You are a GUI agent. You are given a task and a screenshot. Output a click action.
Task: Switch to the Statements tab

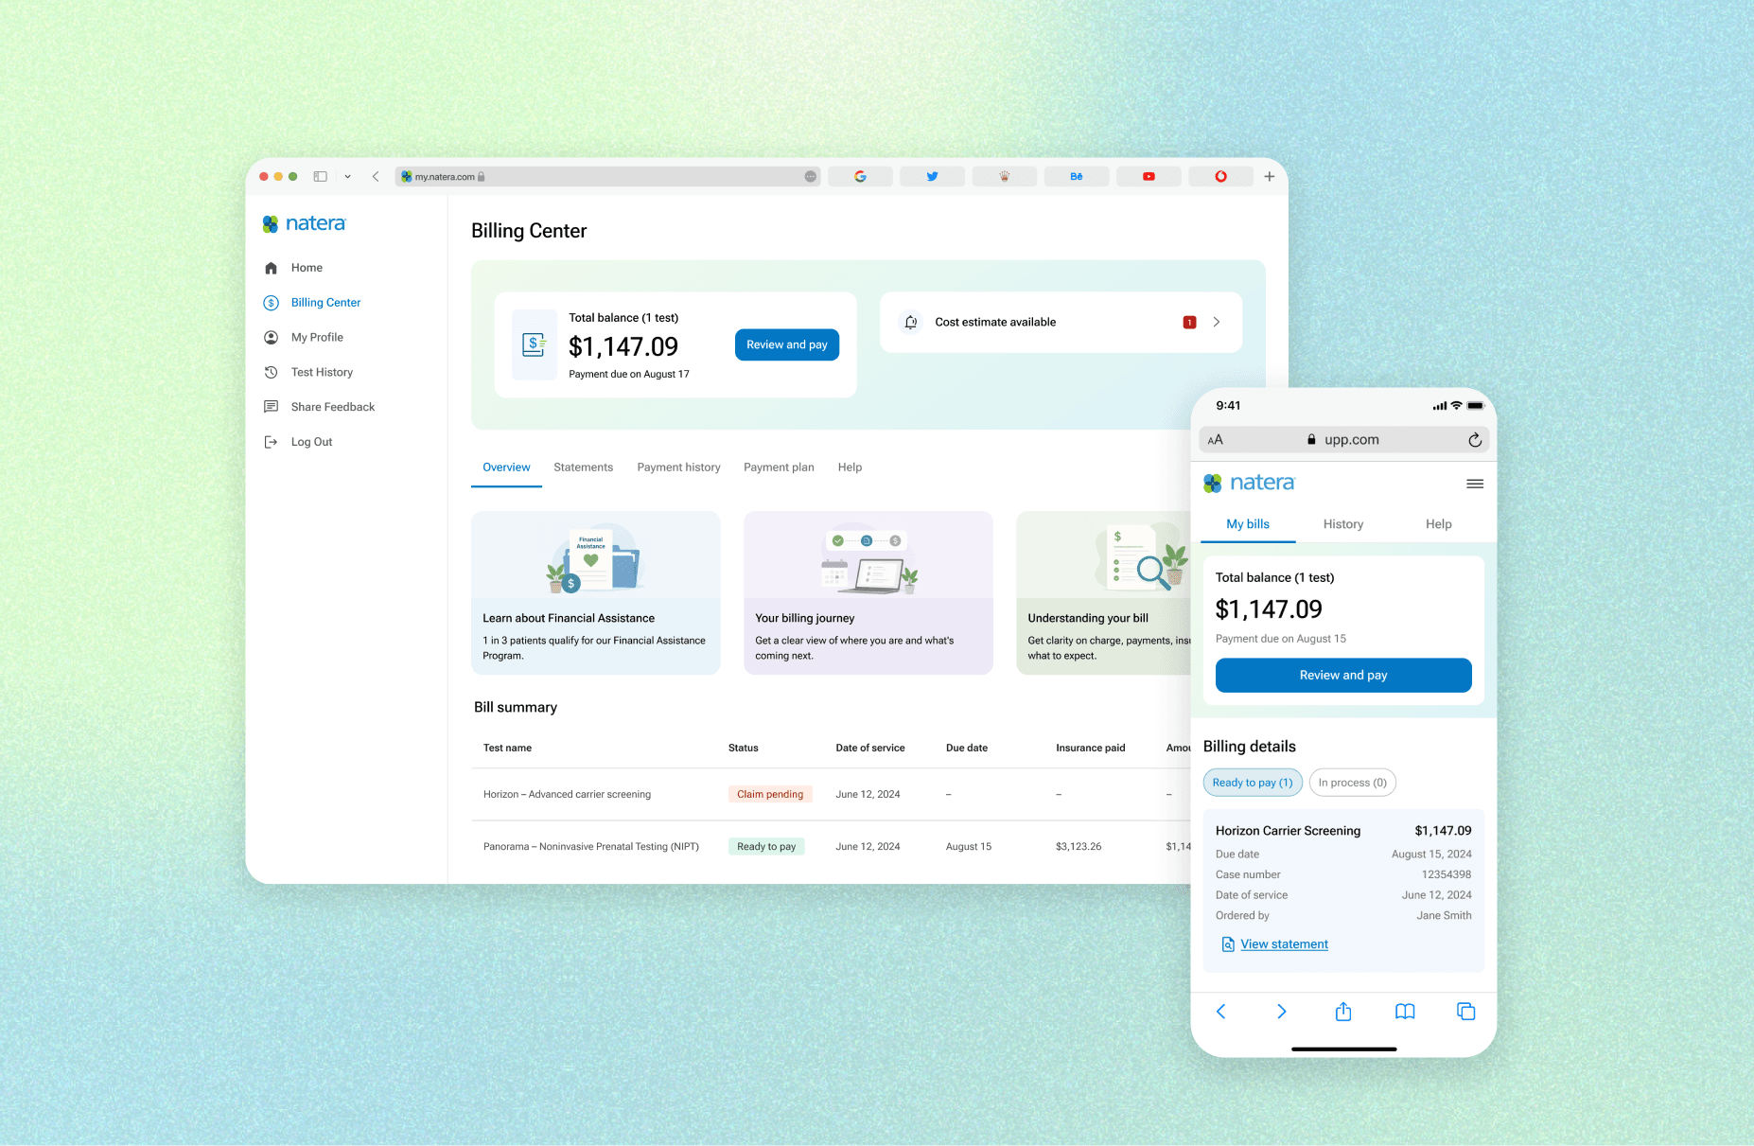point(583,467)
